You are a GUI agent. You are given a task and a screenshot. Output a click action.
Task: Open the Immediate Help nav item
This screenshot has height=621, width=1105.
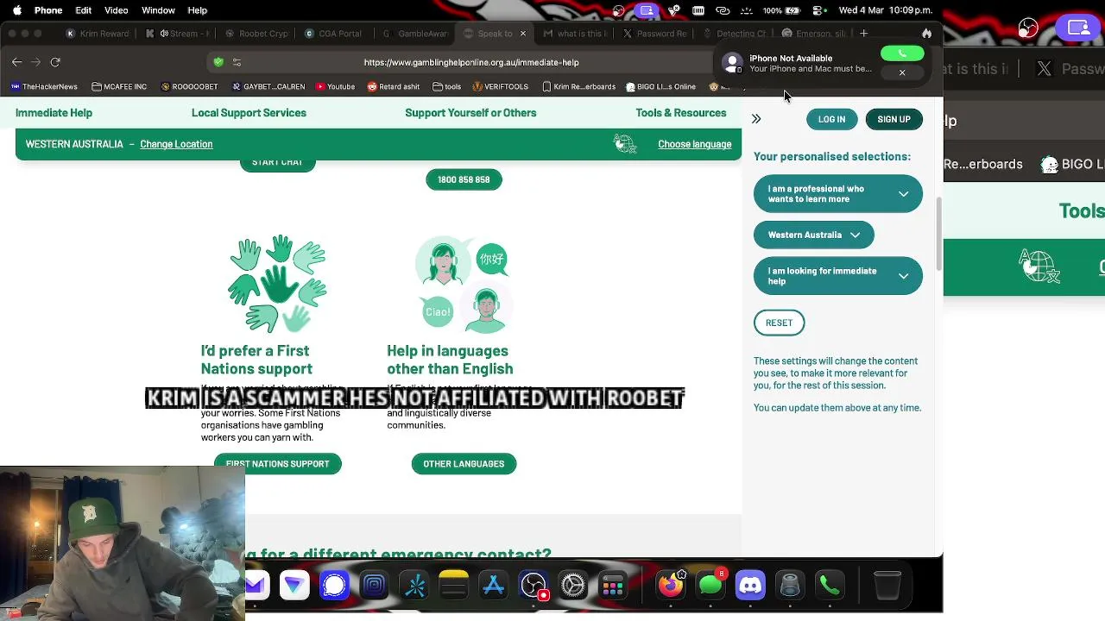click(54, 113)
